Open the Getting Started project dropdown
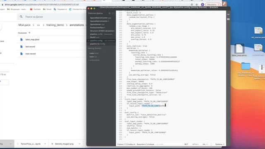265x149 pixels. coord(95,48)
